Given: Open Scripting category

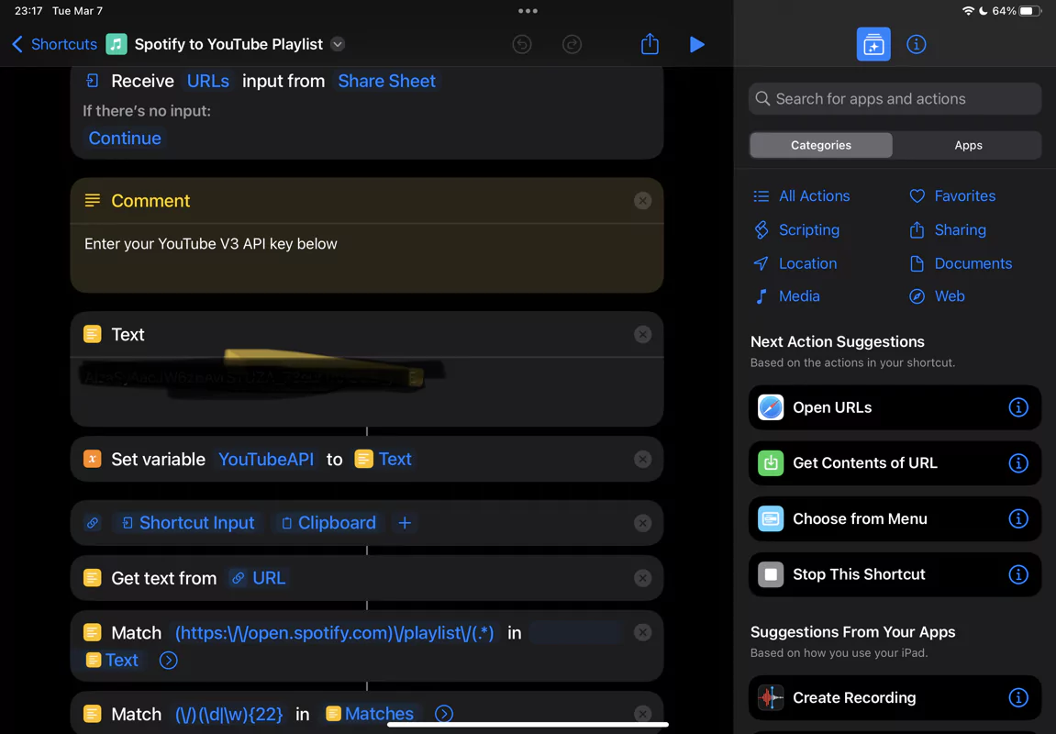Looking at the screenshot, I should coord(796,229).
